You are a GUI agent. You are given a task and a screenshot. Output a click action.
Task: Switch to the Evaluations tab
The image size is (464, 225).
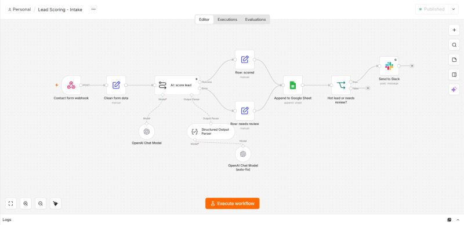(x=255, y=20)
